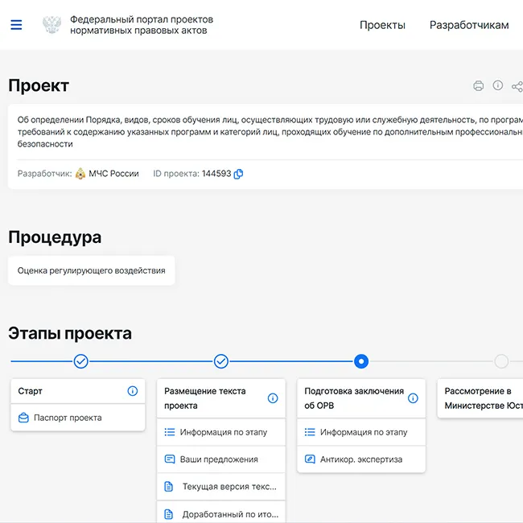Click the project title text Об определении Порядка
This screenshot has height=523, width=523.
pyautogui.click(x=270, y=132)
